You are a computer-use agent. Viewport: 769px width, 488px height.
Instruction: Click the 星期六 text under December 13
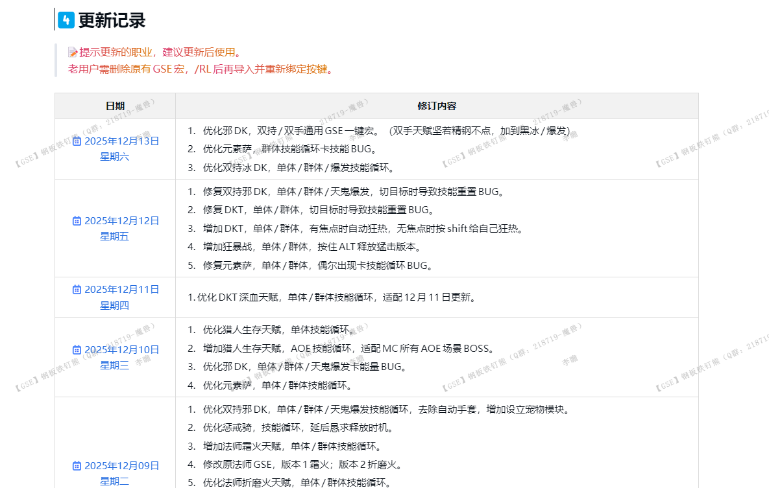tap(114, 156)
